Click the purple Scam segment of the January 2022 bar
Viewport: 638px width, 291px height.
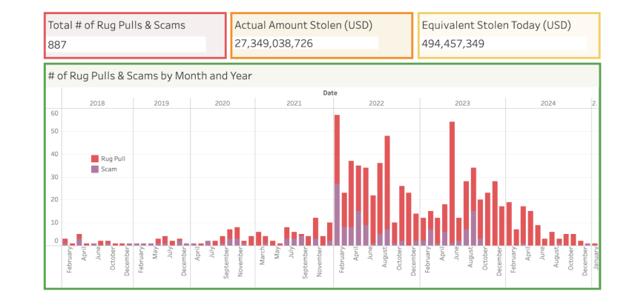(337, 214)
